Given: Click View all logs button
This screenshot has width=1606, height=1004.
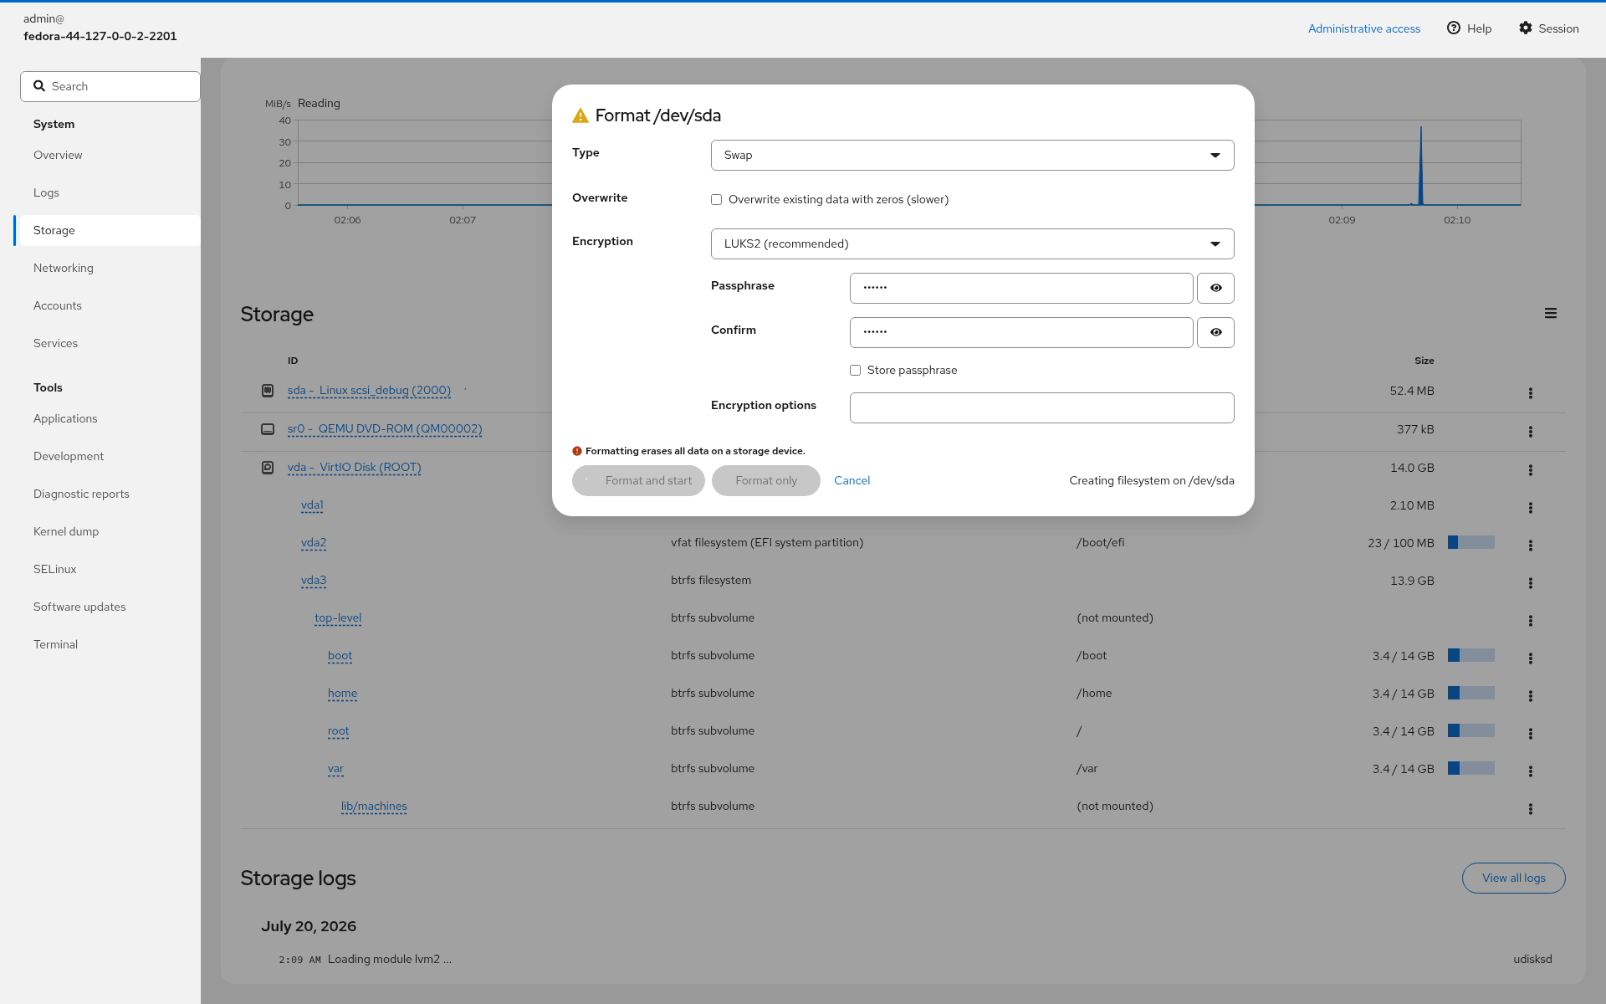Looking at the screenshot, I should [1513, 878].
